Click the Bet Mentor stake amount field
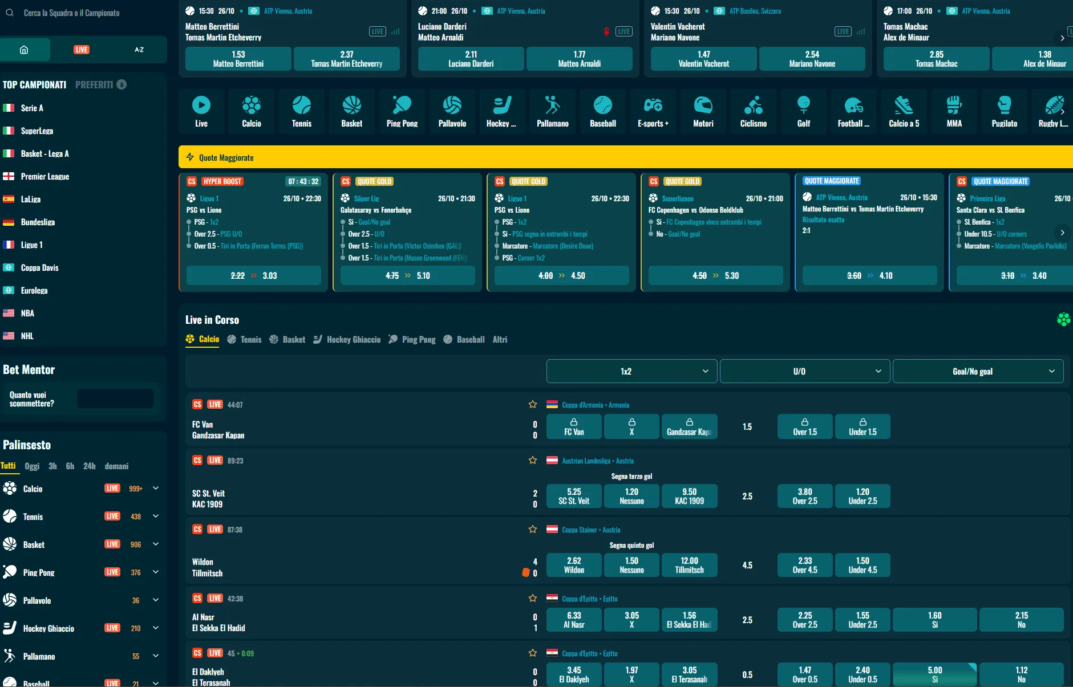Image resolution: width=1073 pixels, height=687 pixels. 115,399
